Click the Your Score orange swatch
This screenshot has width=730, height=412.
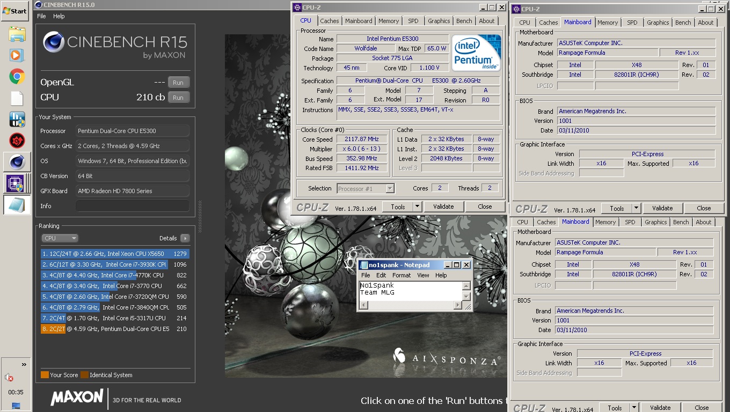click(x=45, y=375)
